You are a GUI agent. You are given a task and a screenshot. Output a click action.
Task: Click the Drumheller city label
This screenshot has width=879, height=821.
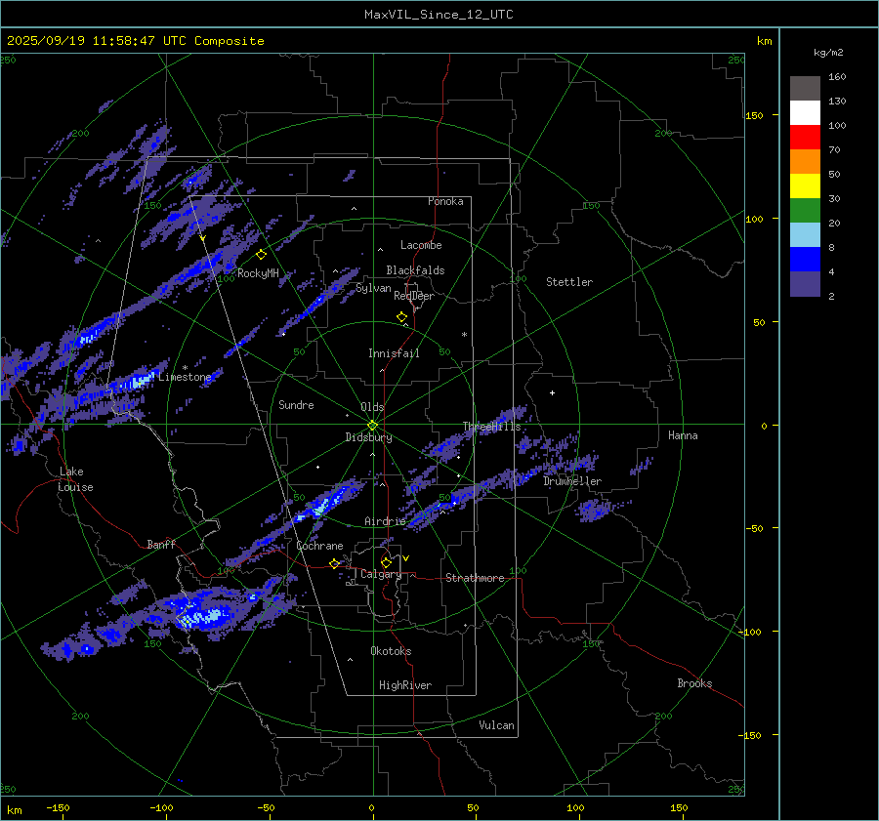[x=572, y=481]
